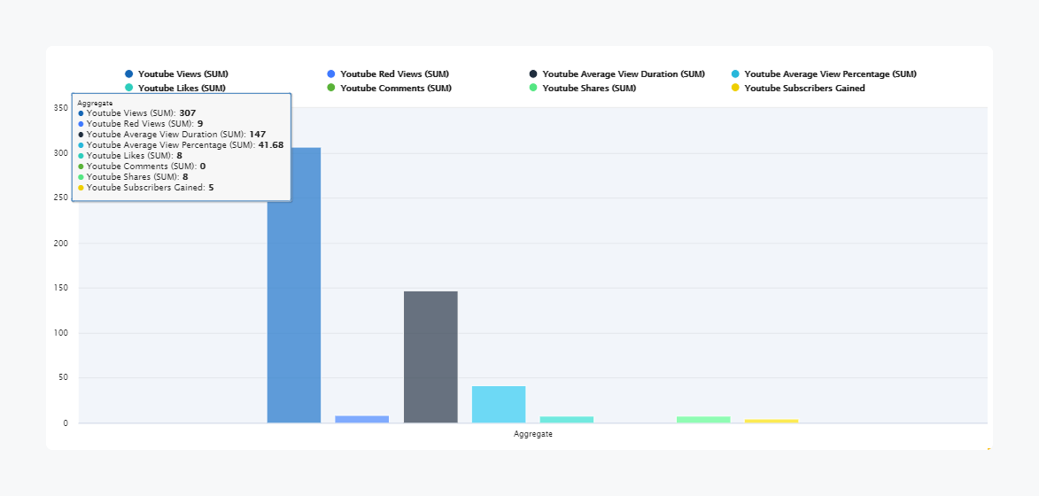Click the Youtube Red Views legend dot
This screenshot has height=496, width=1039.
pyautogui.click(x=331, y=74)
